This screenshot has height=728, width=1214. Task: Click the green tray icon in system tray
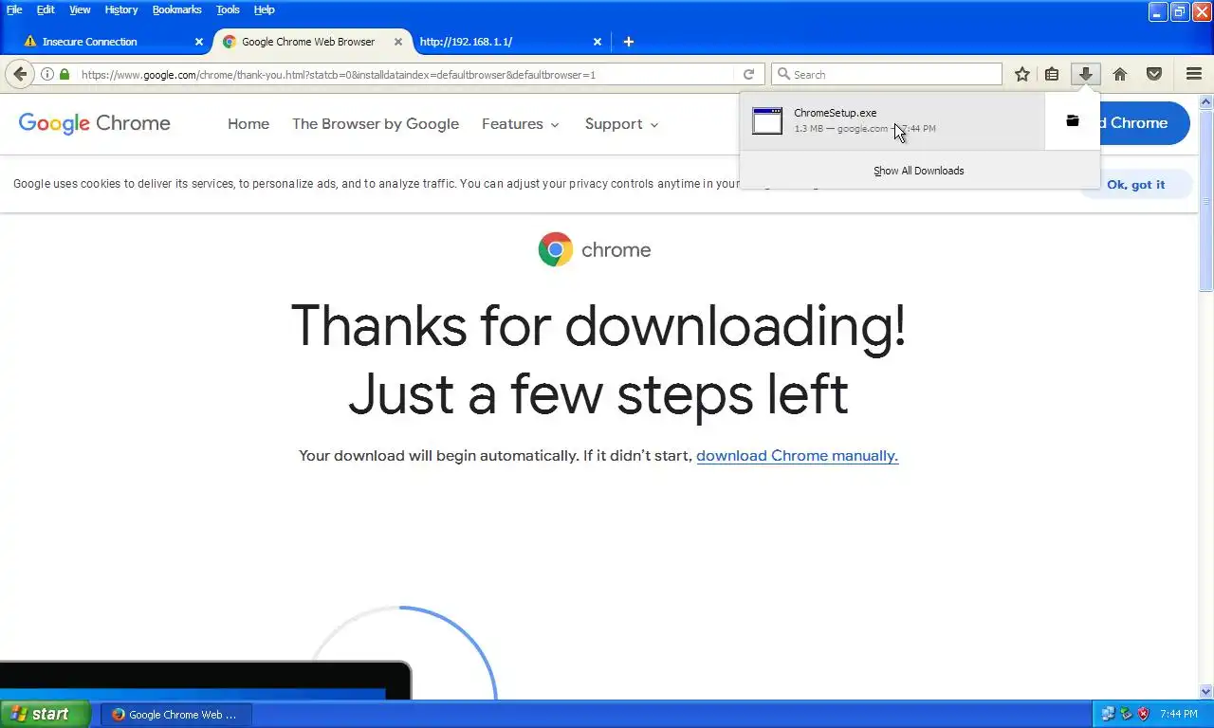click(x=1126, y=714)
